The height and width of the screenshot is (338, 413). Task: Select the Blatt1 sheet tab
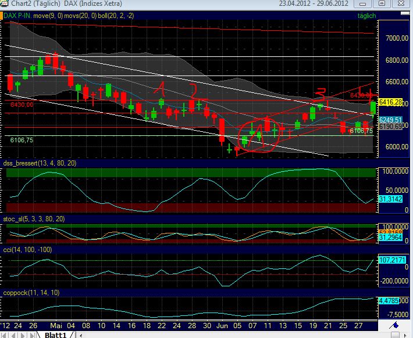(x=55, y=335)
